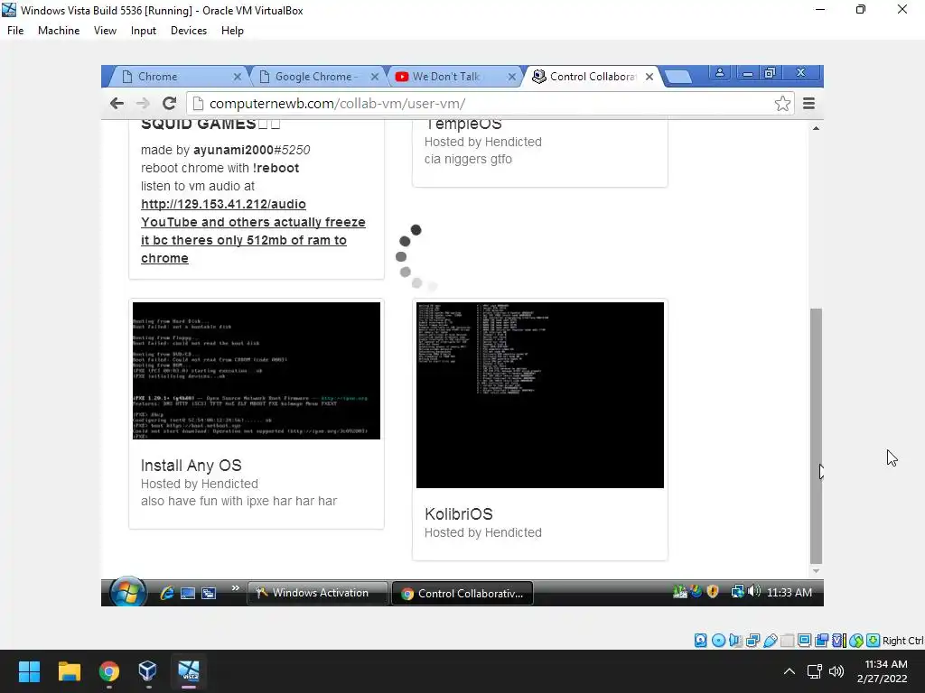Click the VirtualBox network indicator
The image size is (925, 693).
(x=752, y=641)
